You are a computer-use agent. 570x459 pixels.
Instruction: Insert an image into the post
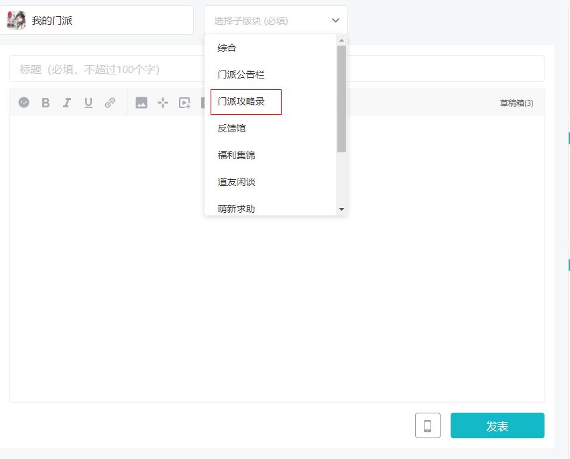click(x=141, y=103)
